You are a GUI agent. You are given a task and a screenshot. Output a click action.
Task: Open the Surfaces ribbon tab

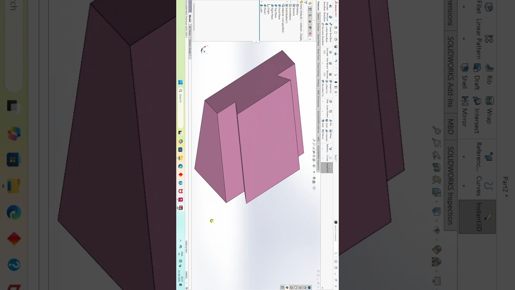point(318,27)
